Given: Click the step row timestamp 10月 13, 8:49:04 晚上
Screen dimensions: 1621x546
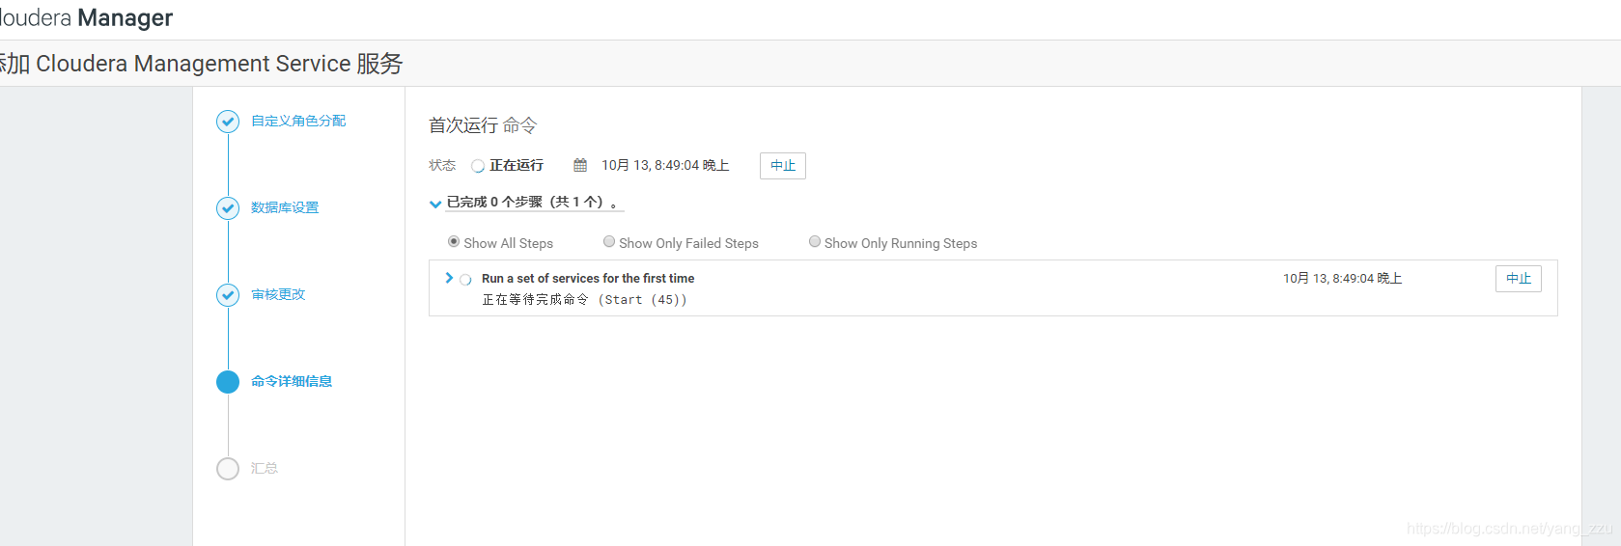Looking at the screenshot, I should pyautogui.click(x=1342, y=278).
